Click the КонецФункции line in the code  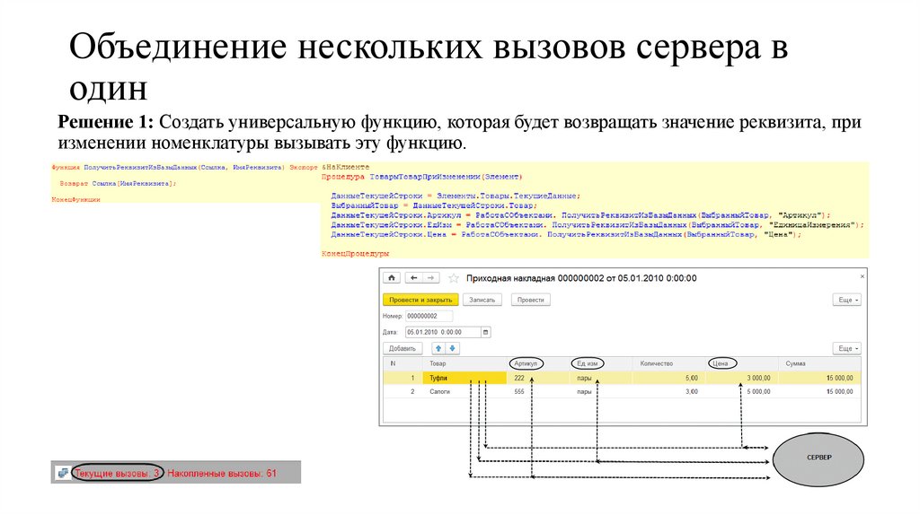coord(75,200)
